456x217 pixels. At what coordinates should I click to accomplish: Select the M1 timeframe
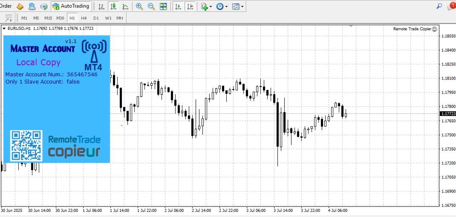(24, 18)
